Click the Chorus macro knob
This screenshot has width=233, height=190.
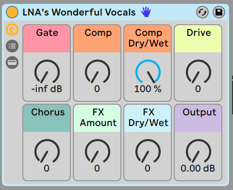tap(47, 151)
